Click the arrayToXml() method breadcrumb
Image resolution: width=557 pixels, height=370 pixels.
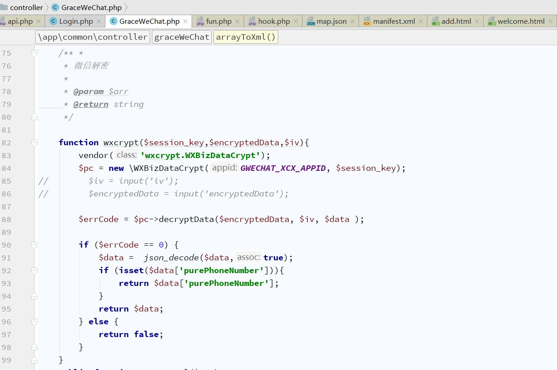pos(246,37)
